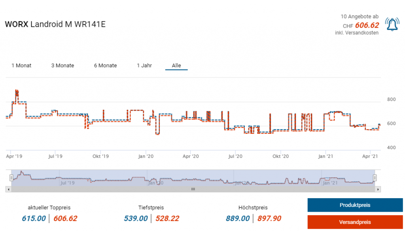Click the aktueller Toppreis 615.00 value
The image size is (405, 231).
(x=34, y=218)
